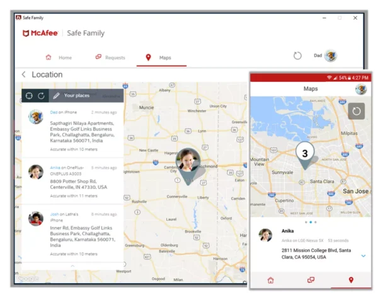Click refresh icon beside crosshair in panel
Screen dimensions: 378x297
click(41, 96)
